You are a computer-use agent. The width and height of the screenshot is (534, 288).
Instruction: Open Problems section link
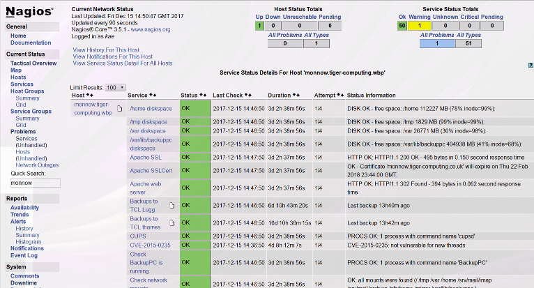(23, 132)
